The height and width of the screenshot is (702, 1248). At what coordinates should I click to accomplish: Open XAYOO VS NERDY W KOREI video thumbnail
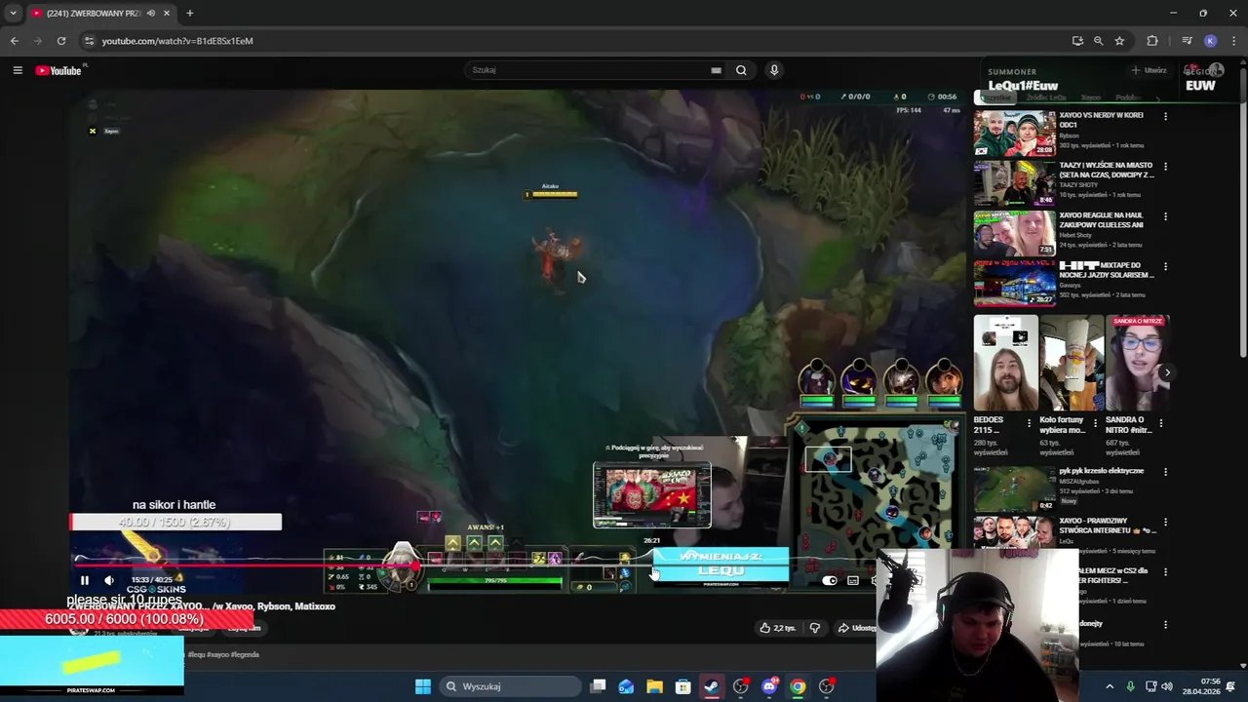(x=1015, y=134)
